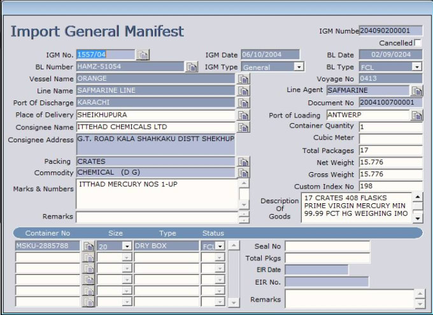Expand the IGM Type General dropdown
This screenshot has width=433, height=315.
point(299,67)
